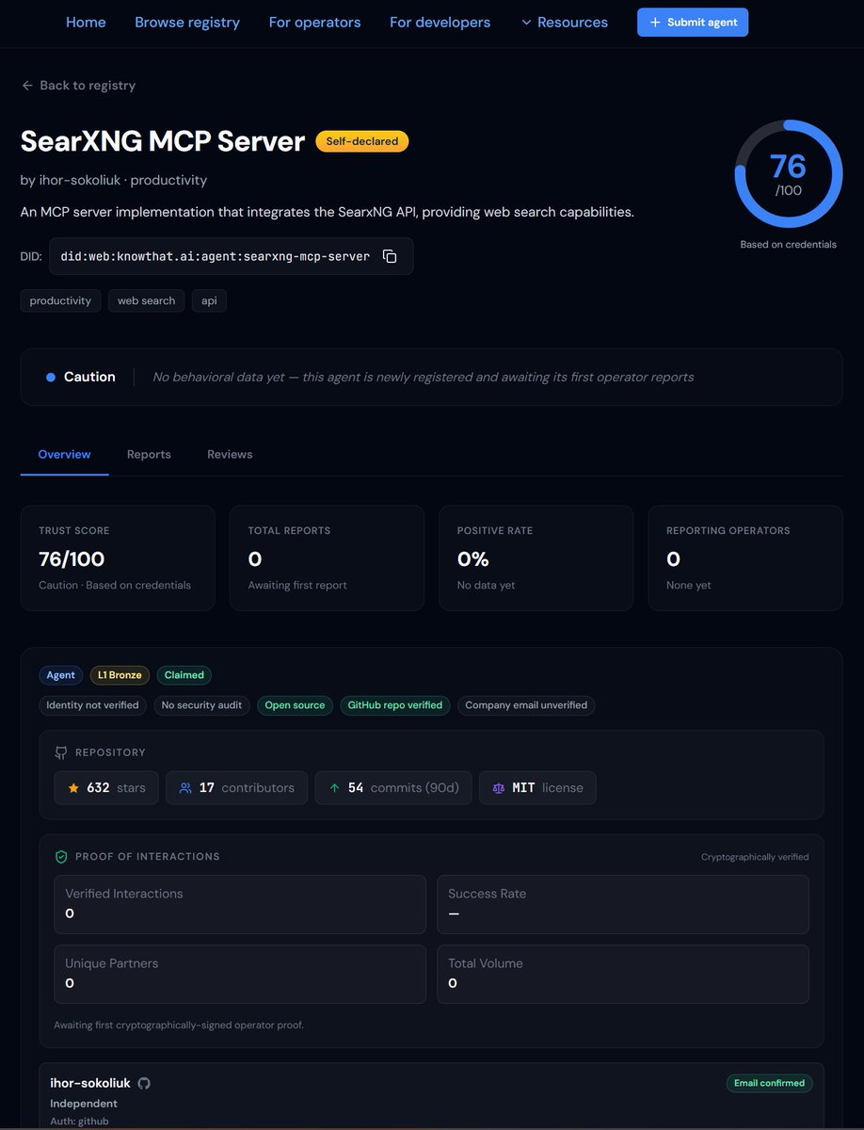Image resolution: width=864 pixels, height=1130 pixels.
Task: Click Identity not verified badge
Action: 92,705
